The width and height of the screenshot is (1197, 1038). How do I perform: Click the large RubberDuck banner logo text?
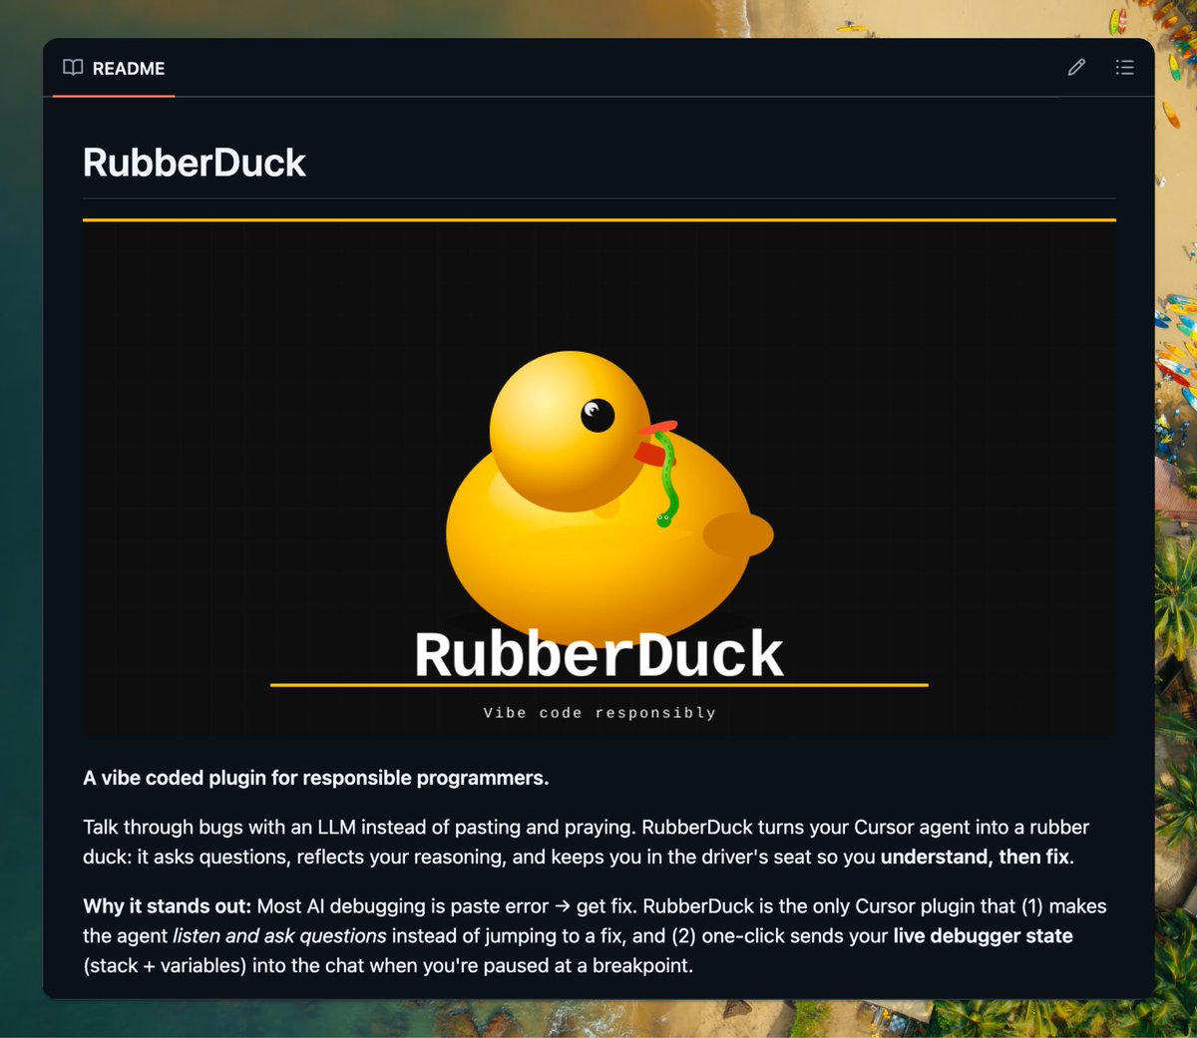(598, 654)
